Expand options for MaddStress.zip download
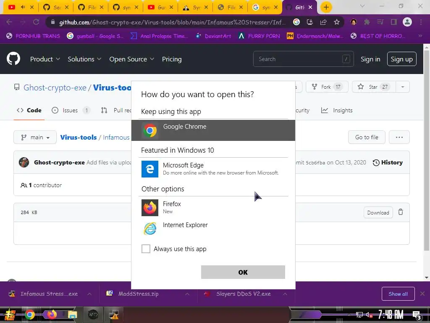This screenshot has height=323, width=430. pyautogui.click(x=187, y=294)
